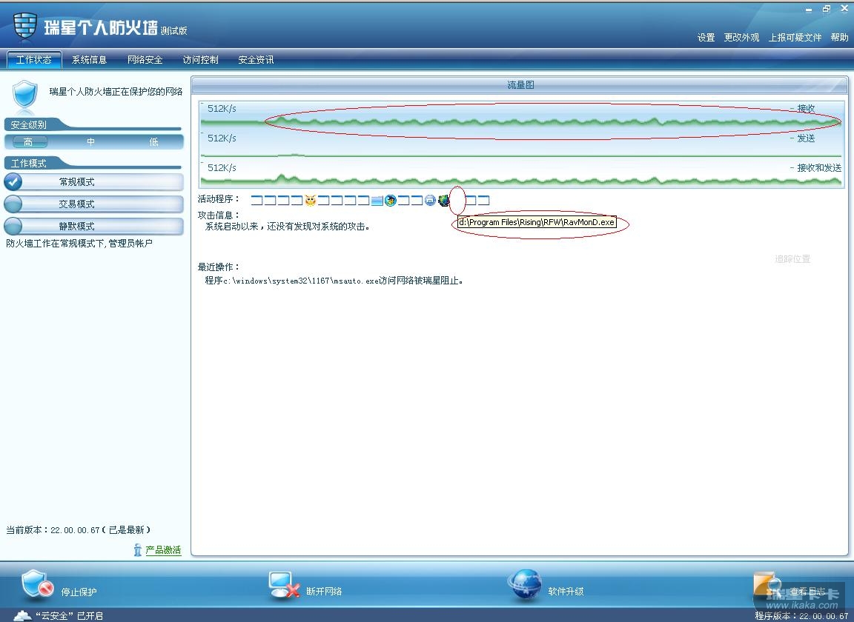Click the 流量图 panel header
Screen dimensions: 854x622
click(520, 85)
